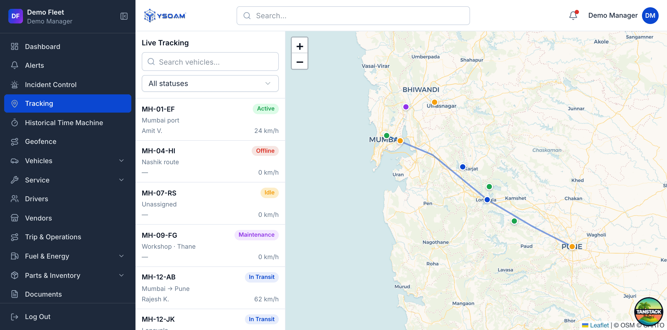Click the DF fleet avatar
This screenshot has height=330, width=667.
point(16,16)
